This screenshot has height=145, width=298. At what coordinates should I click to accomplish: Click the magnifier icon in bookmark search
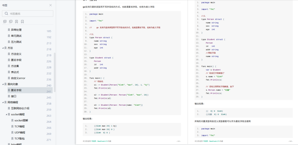coord(6,13)
